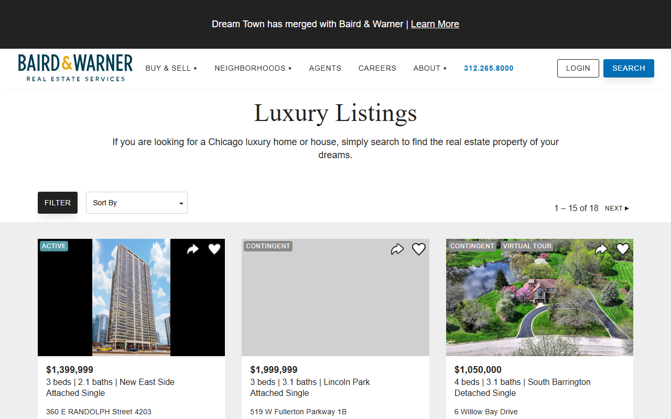Favorite the South Barrington $1,050,000 listing
The height and width of the screenshot is (419, 671).
[x=623, y=249]
